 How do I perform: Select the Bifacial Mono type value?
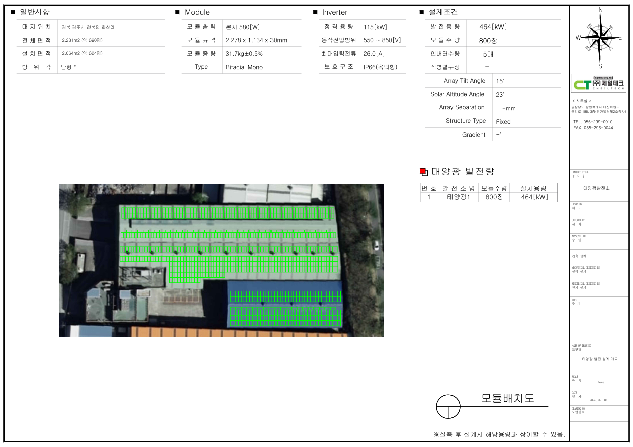pyautogui.click(x=244, y=67)
